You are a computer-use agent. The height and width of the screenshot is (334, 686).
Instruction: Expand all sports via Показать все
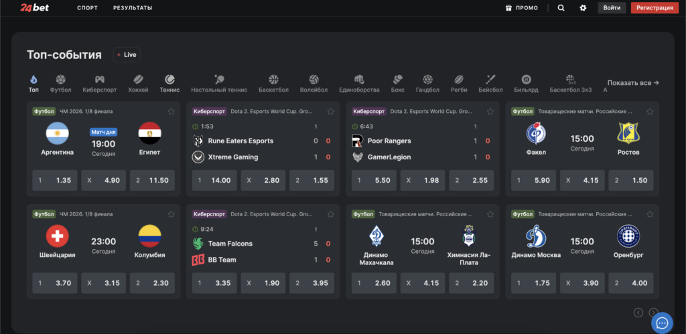[633, 82]
